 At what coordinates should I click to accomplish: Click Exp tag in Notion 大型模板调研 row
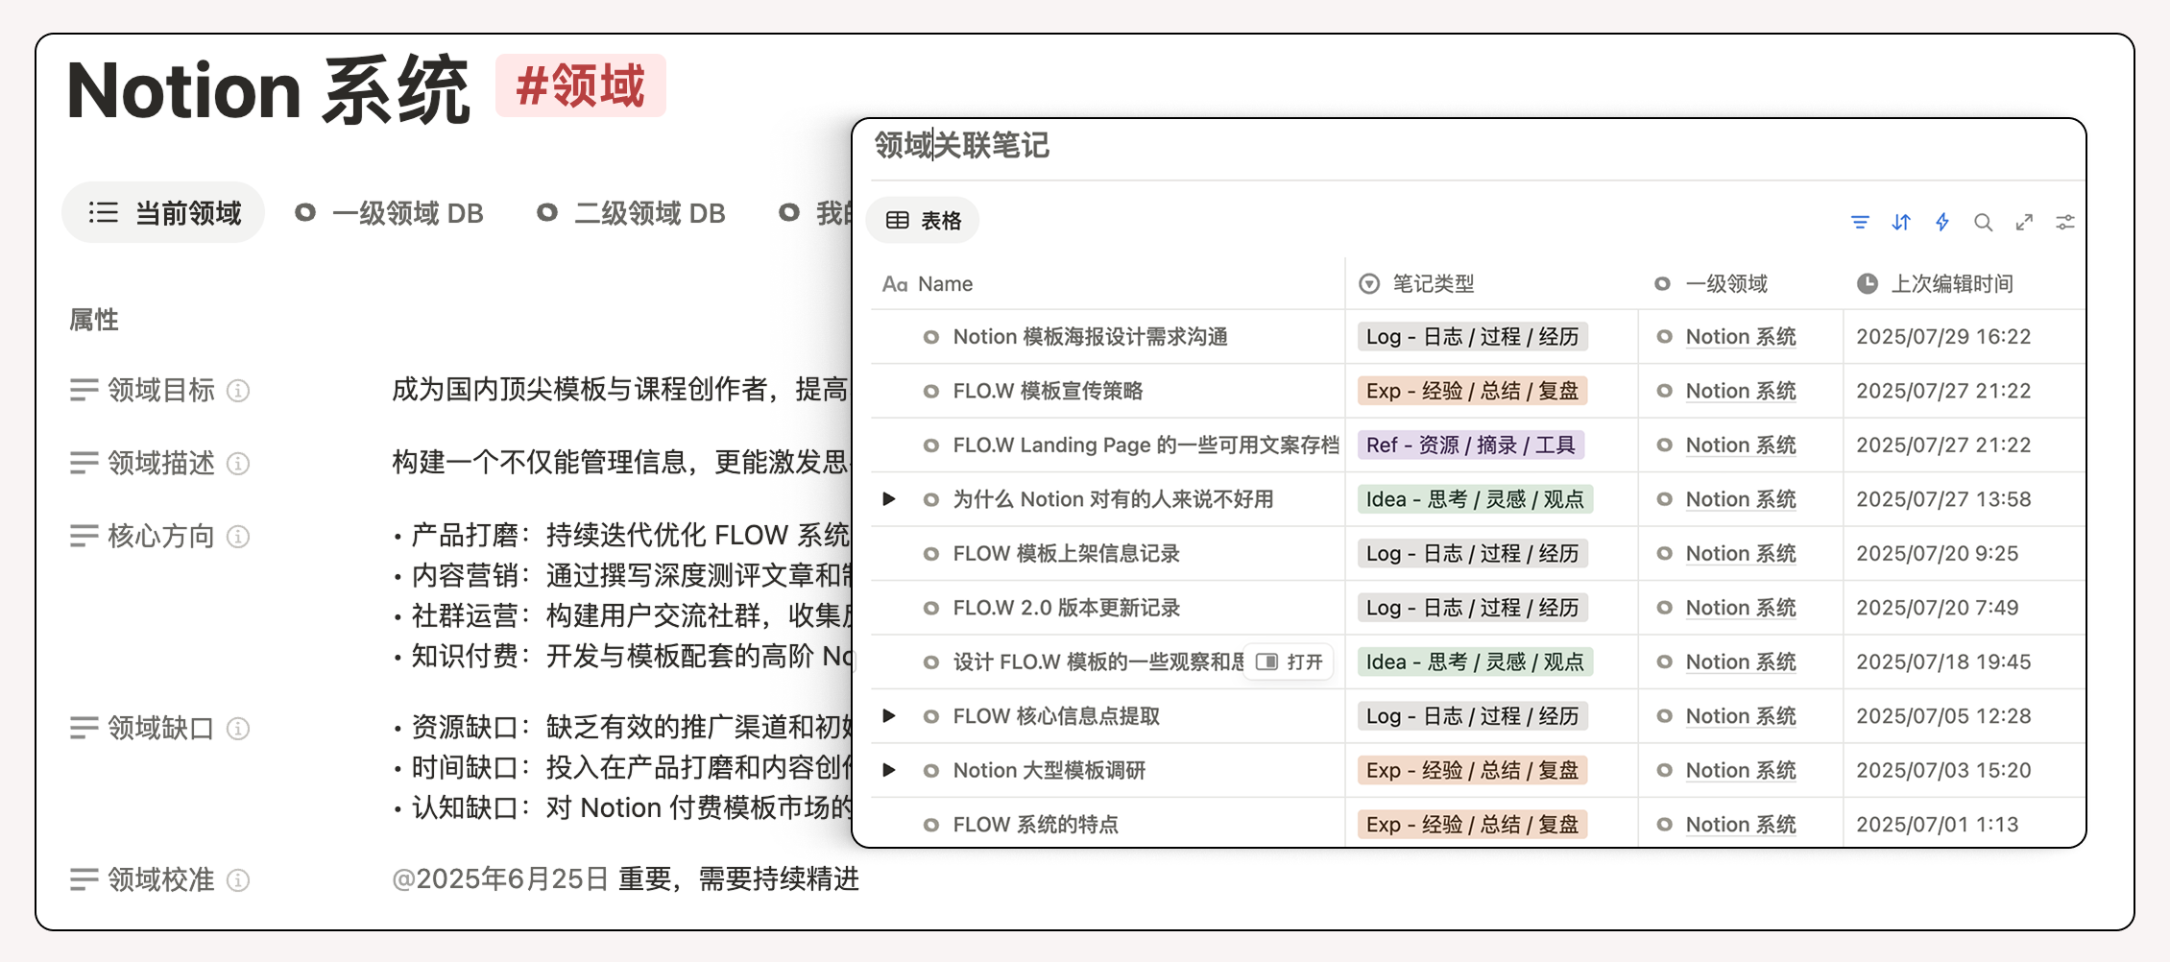click(1472, 770)
